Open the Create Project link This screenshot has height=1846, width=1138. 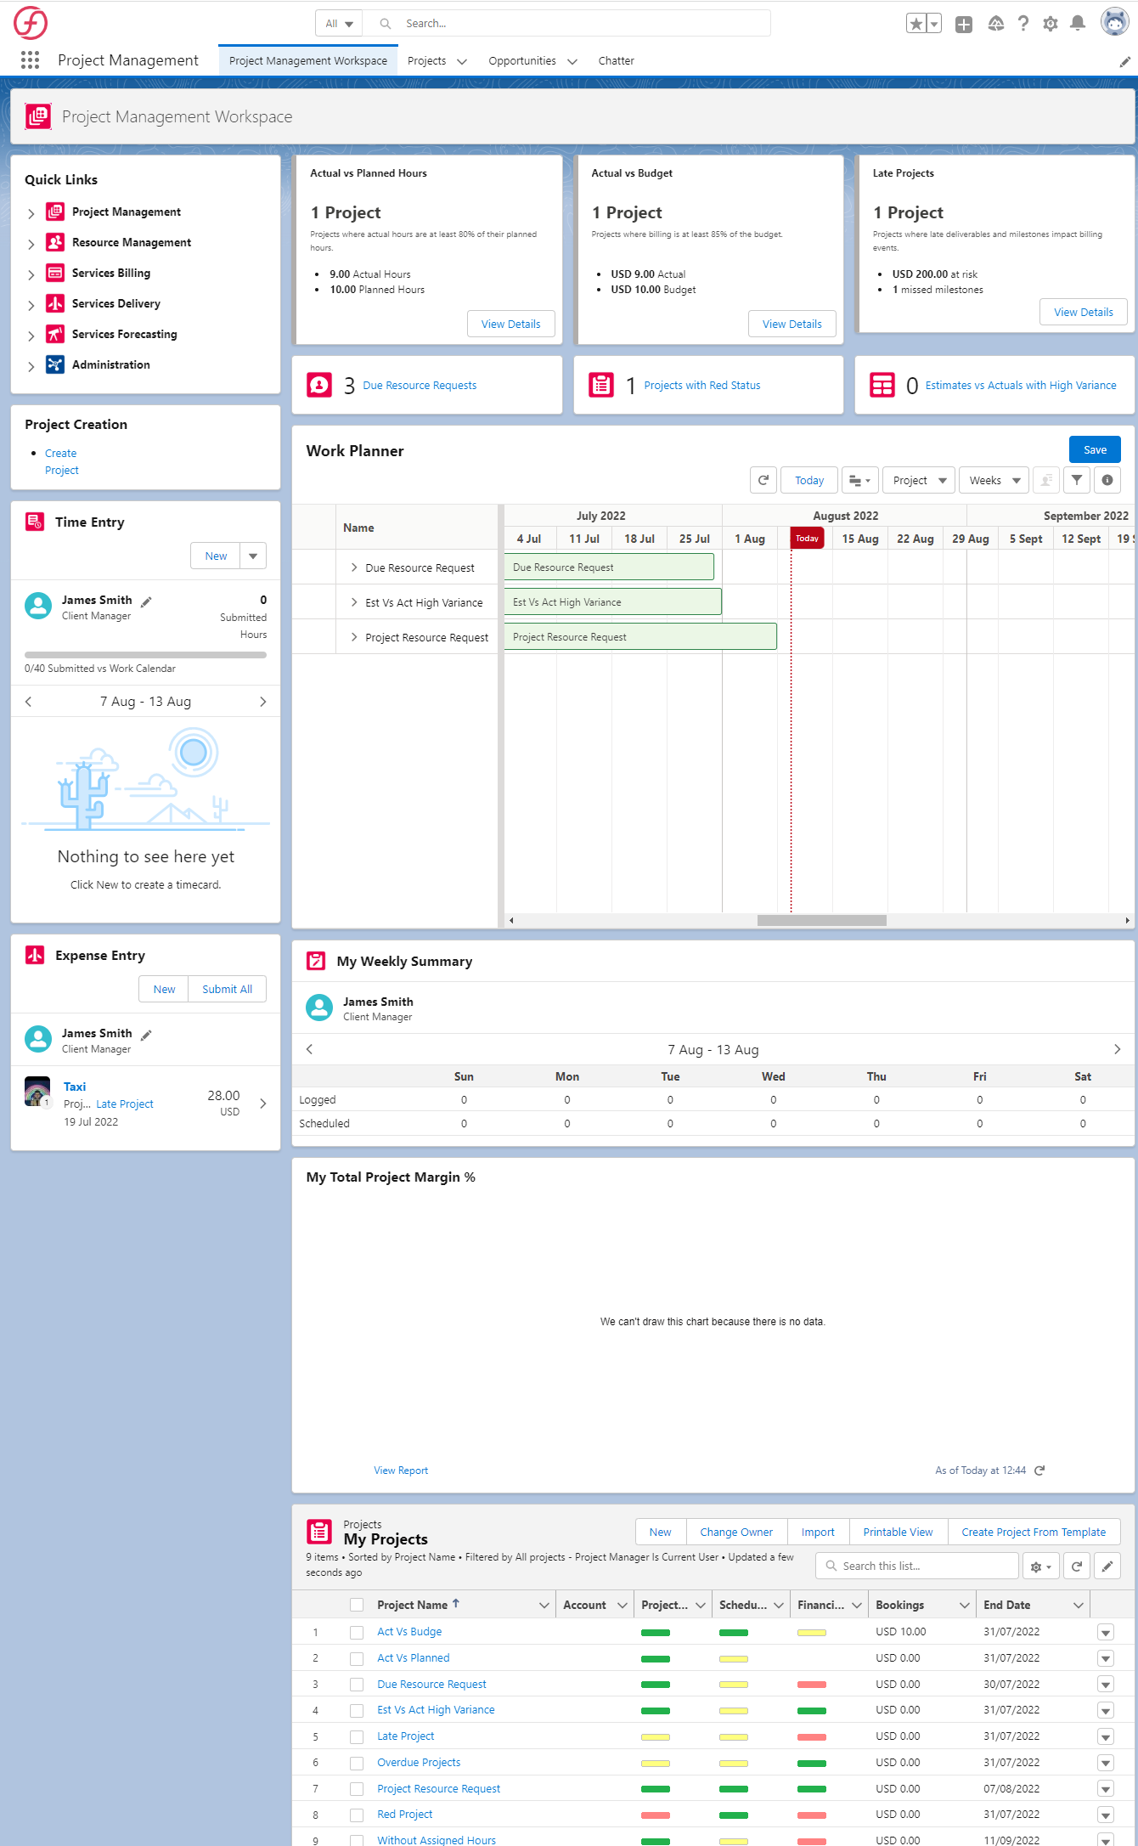coord(61,461)
